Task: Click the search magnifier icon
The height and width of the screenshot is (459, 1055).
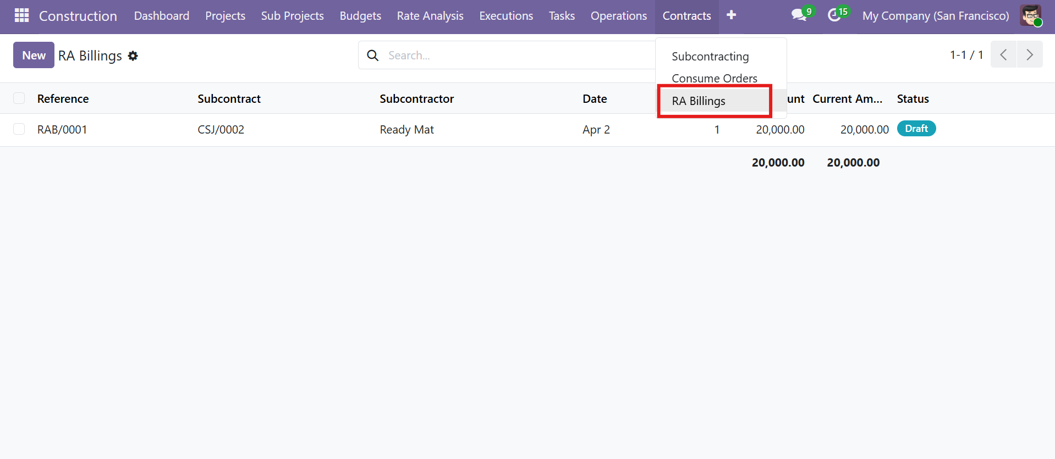Action: coord(372,56)
